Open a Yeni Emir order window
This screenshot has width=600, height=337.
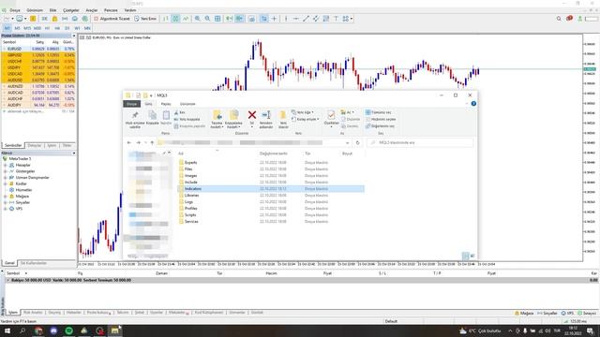[145, 19]
